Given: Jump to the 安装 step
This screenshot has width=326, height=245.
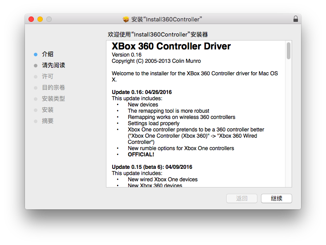Looking at the screenshot, I should pyautogui.click(x=48, y=110).
